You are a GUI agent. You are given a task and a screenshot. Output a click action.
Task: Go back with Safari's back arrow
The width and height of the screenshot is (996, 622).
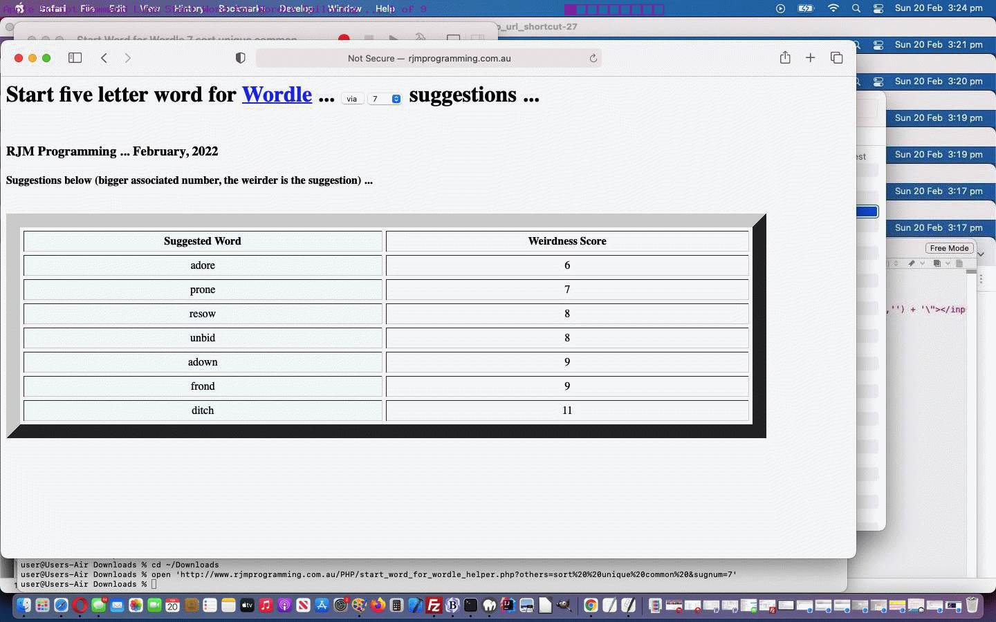pos(104,58)
